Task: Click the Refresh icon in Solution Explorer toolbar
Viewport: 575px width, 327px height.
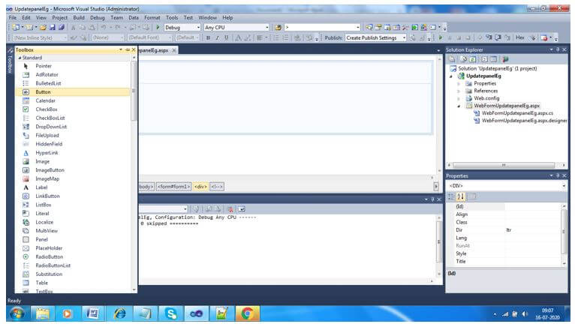Action: tap(473, 59)
